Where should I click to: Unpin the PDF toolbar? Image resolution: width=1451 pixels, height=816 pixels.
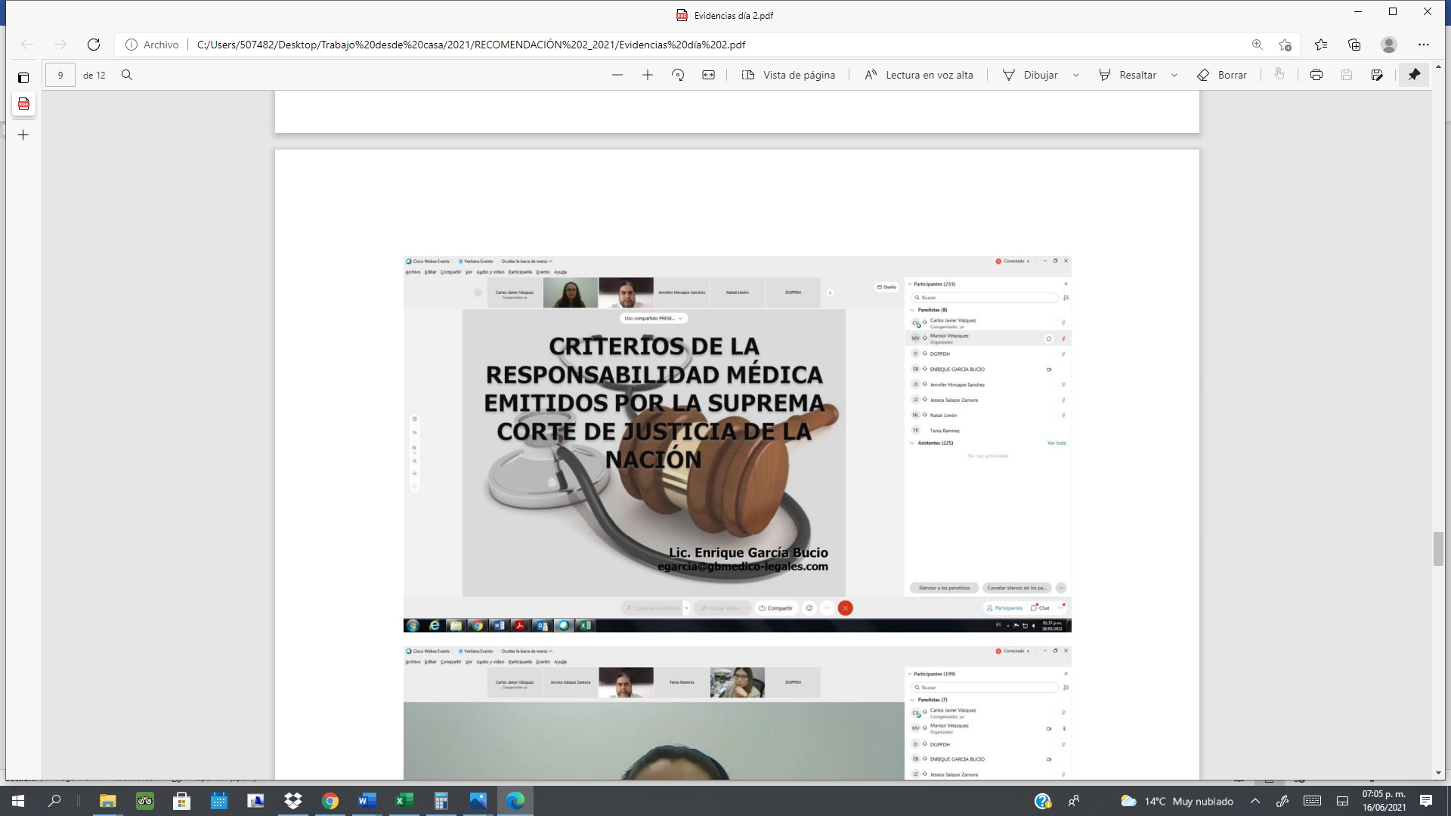1414,75
